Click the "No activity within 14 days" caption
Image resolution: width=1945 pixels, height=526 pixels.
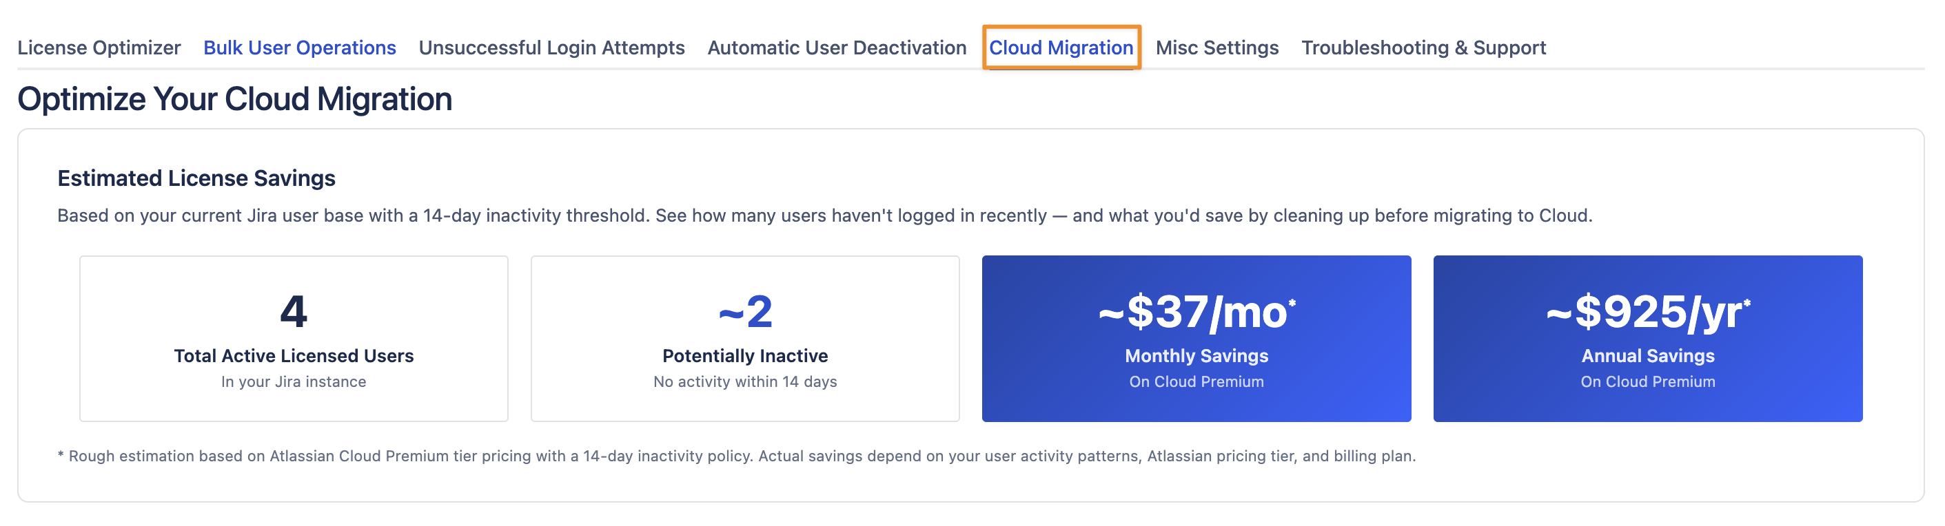[744, 382]
